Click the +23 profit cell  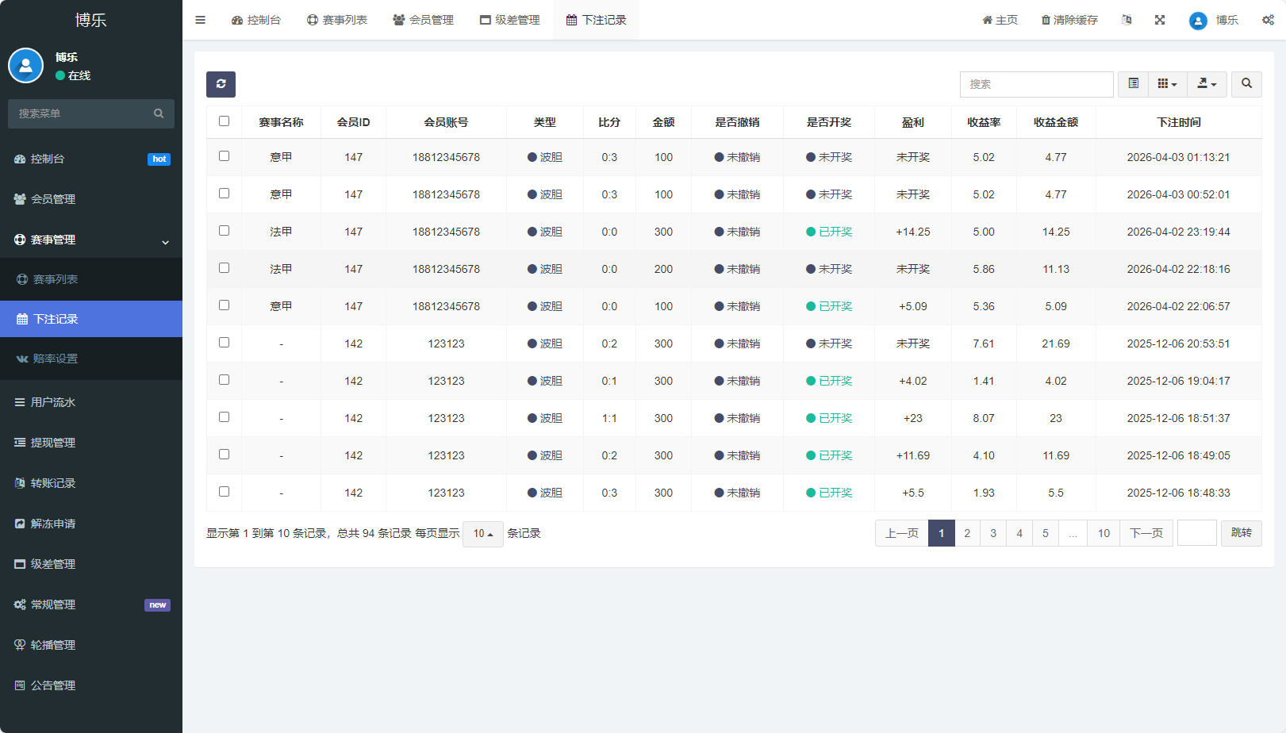pyautogui.click(x=913, y=418)
